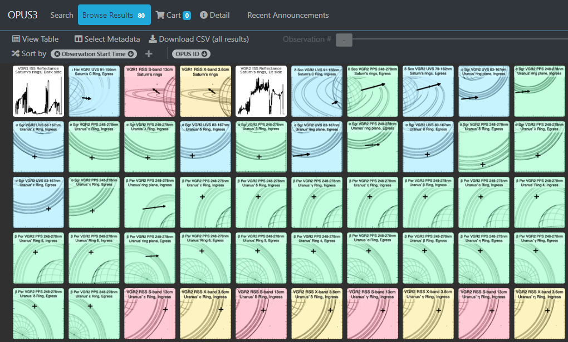Click the OPUS3 logo
Screen dimensions: 568x342
pos(22,15)
